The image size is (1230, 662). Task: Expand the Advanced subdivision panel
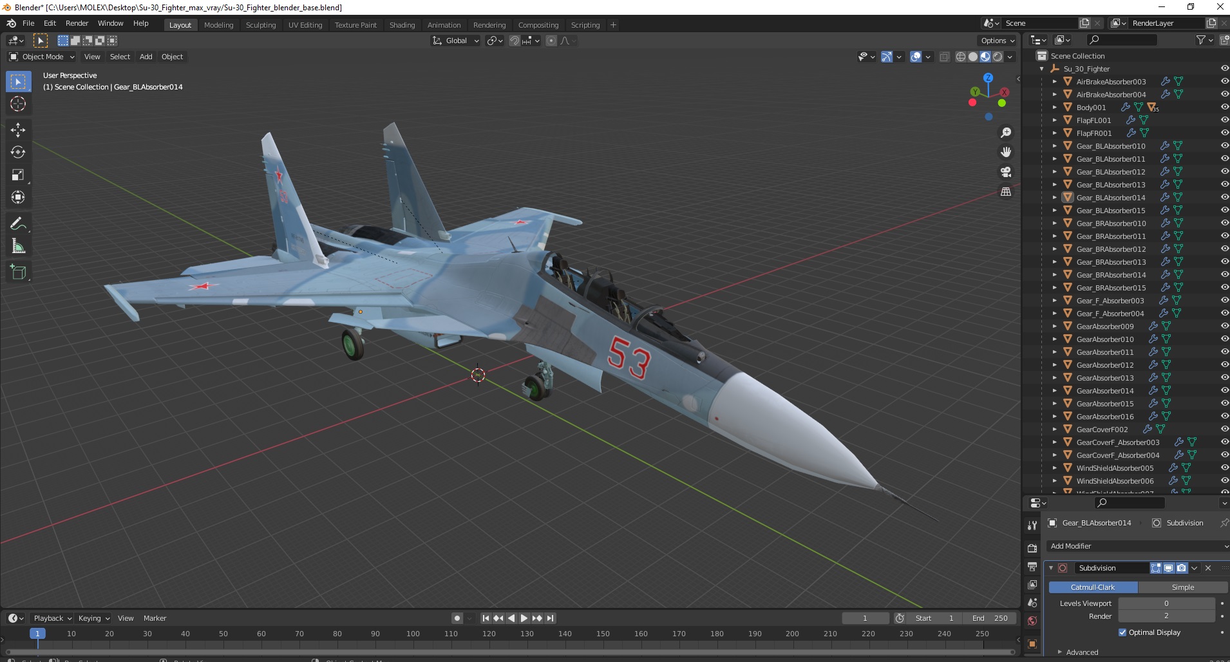[1082, 652]
